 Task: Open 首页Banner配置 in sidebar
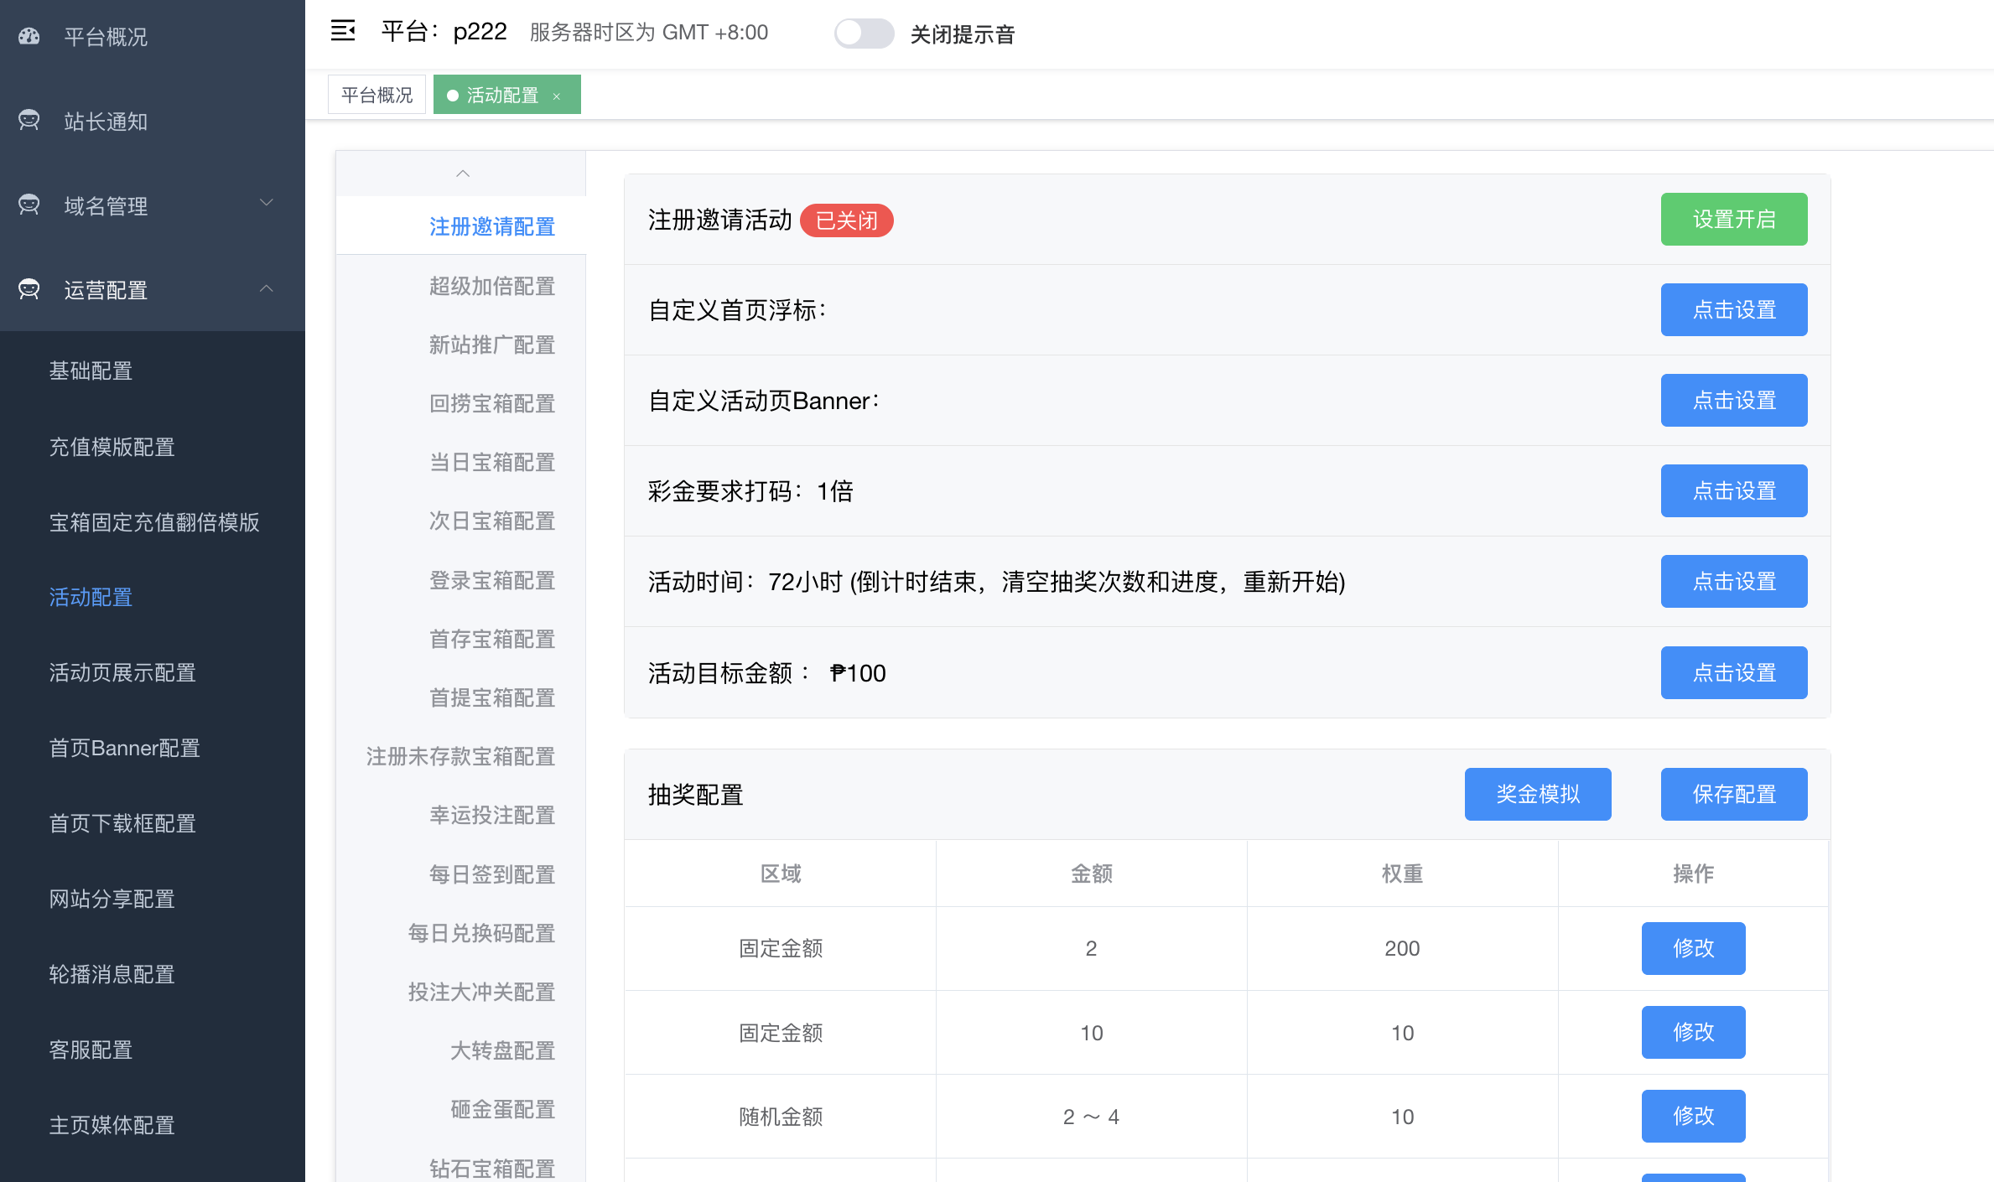(125, 748)
